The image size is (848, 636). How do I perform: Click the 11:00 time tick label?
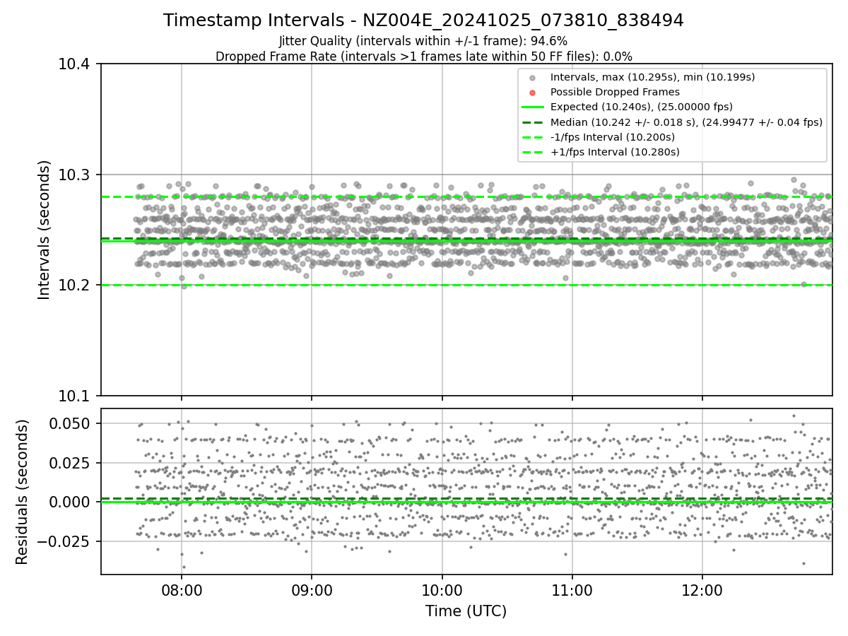tap(572, 589)
